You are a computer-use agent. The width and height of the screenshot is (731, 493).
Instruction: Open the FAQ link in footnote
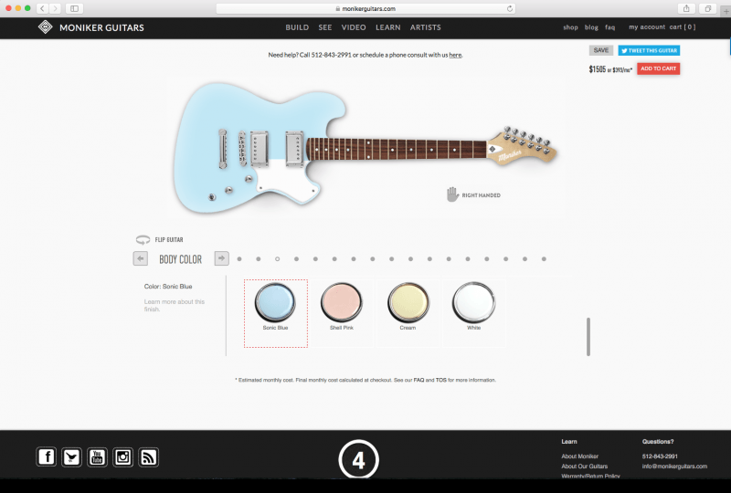pos(418,380)
